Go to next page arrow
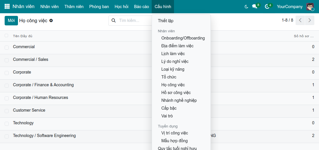Image resolution: width=319 pixels, height=150 pixels. point(310,20)
